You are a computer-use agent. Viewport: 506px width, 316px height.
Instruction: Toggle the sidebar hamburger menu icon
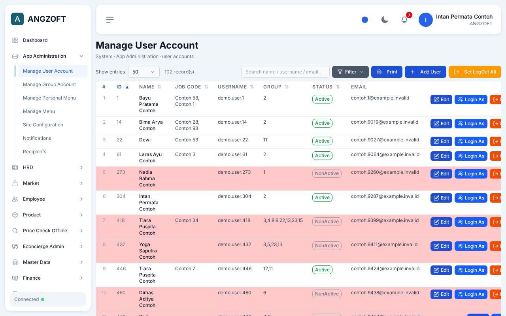(110, 20)
